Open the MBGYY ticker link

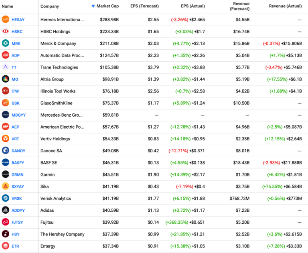pyautogui.click(x=19, y=115)
